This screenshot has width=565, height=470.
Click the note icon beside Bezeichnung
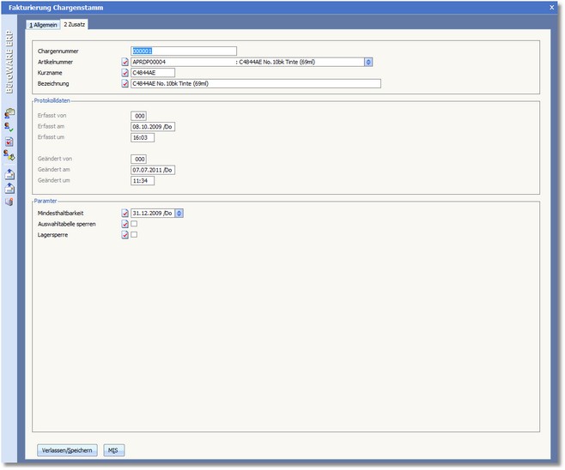125,84
